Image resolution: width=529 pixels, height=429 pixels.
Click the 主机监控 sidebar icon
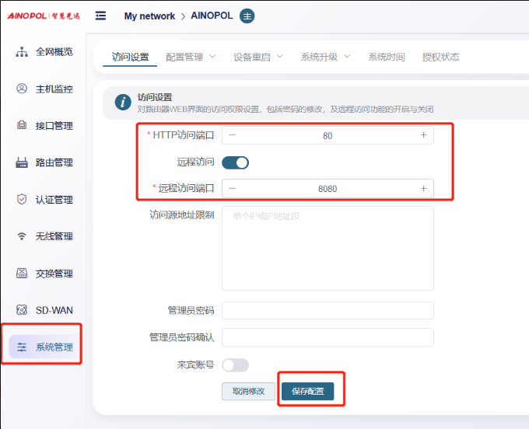(x=22, y=89)
